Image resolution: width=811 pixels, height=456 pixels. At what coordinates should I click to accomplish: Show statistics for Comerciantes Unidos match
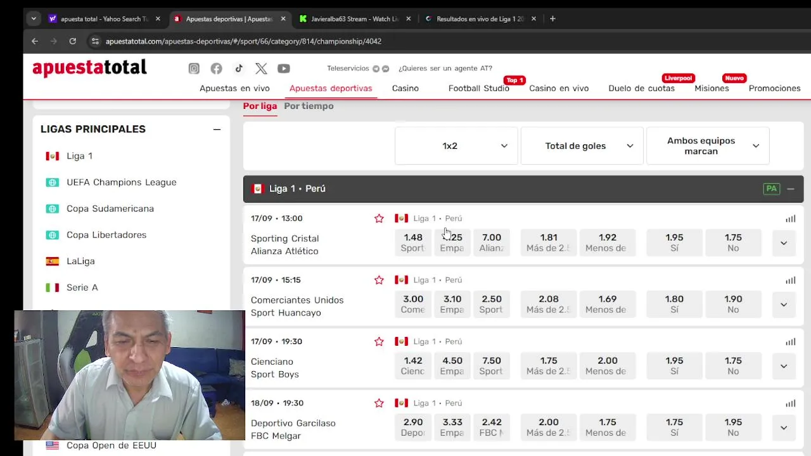click(790, 280)
